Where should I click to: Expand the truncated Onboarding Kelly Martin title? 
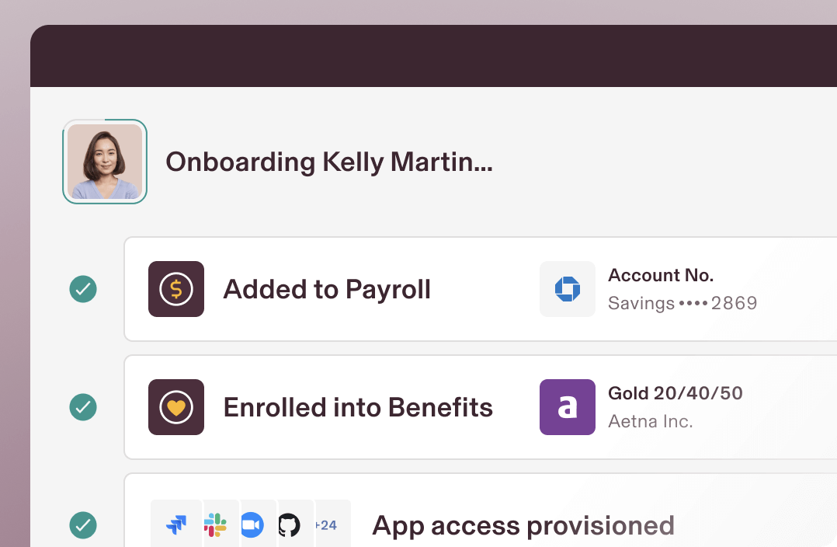click(x=328, y=162)
